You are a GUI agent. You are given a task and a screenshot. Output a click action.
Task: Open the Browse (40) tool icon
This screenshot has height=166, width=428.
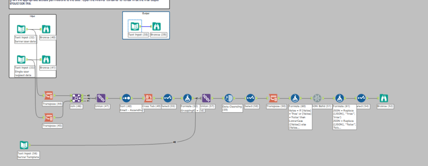pos(46,29)
